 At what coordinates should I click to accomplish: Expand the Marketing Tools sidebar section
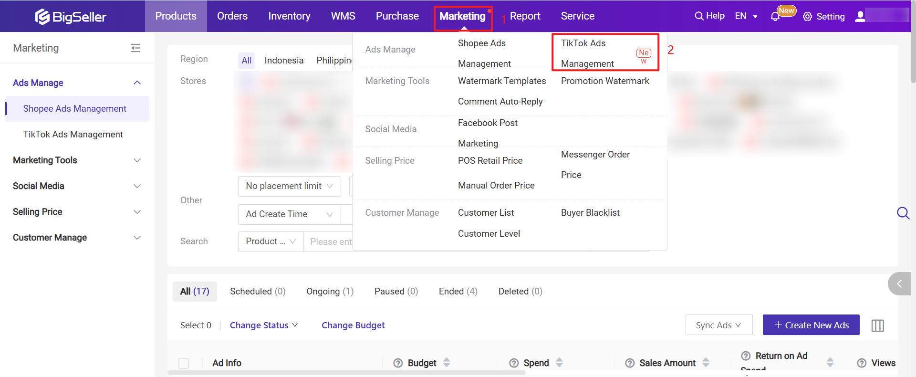(137, 160)
